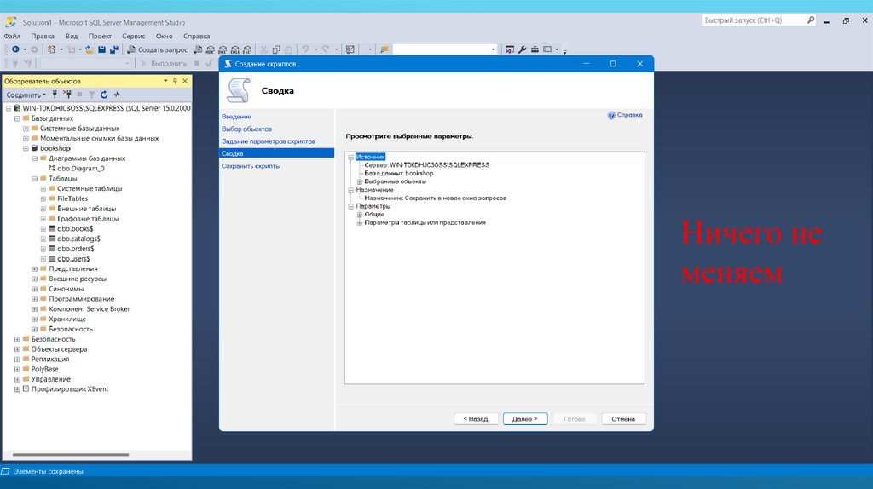The width and height of the screenshot is (873, 489).
Task: Select the Программирование folder
Action: 81,299
